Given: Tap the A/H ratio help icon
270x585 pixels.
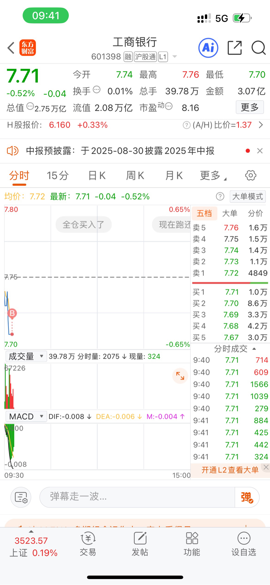Looking at the screenshot, I should 187,125.
